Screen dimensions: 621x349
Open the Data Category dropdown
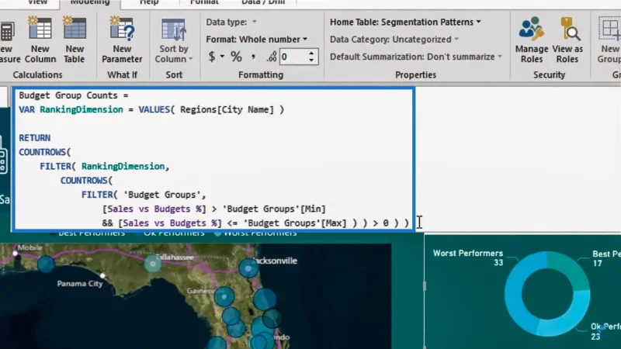[394, 40]
